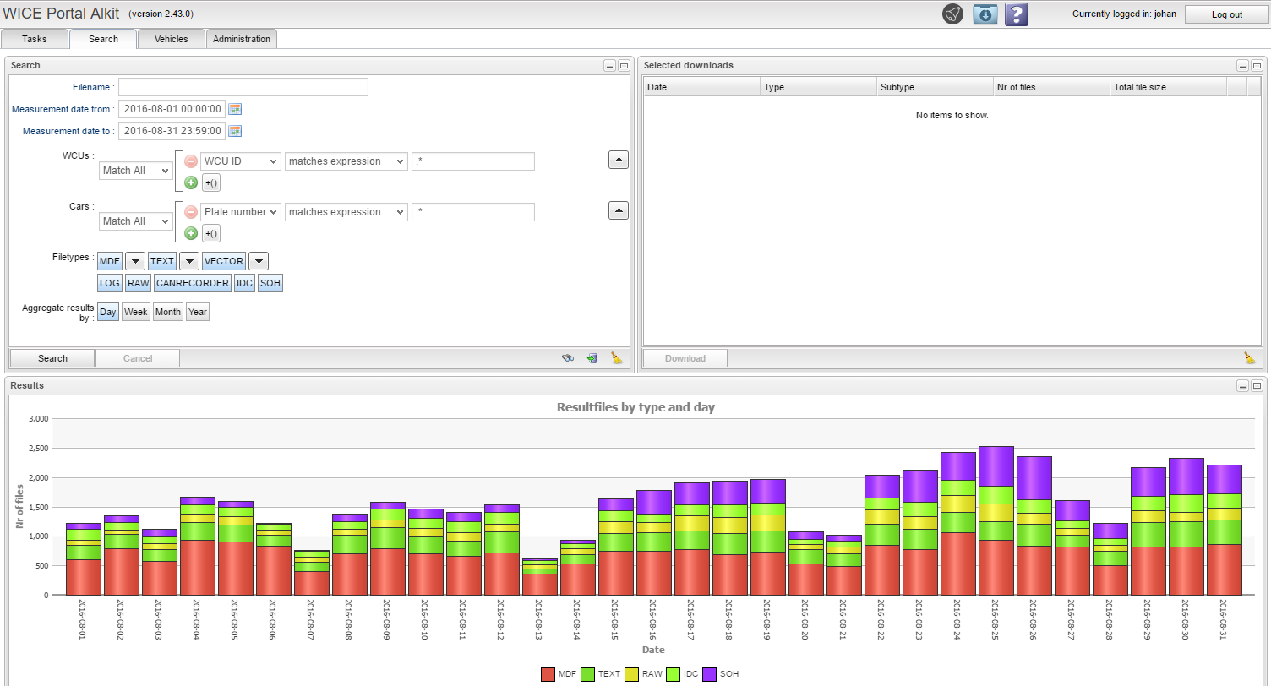Aggregate results by Week
Screen dimensions: 1271x686
[x=135, y=313]
